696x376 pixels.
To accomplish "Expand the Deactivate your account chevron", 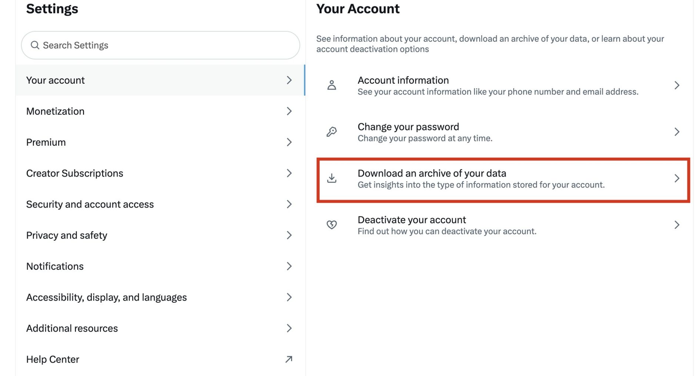I will [x=677, y=225].
